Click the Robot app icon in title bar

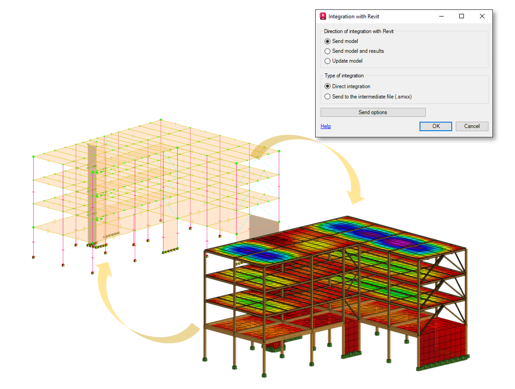click(323, 16)
